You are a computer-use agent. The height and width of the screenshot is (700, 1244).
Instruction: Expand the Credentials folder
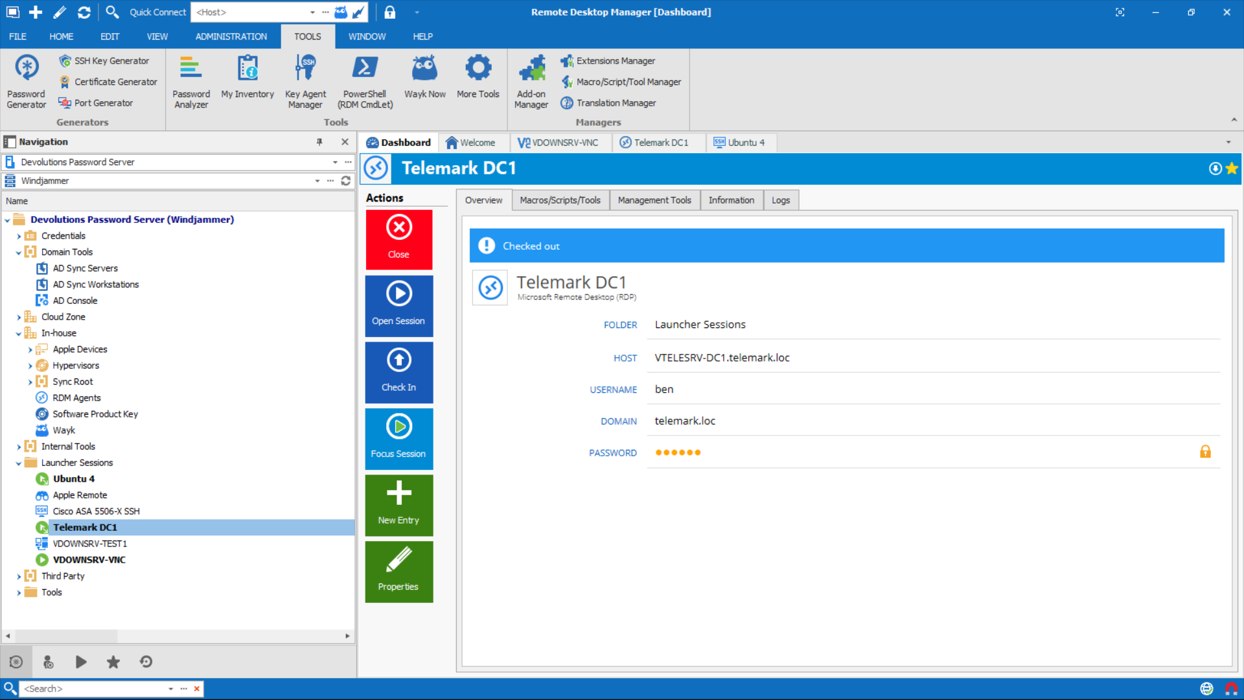tap(19, 237)
